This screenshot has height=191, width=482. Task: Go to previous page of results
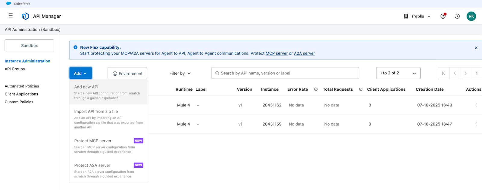pos(455,73)
